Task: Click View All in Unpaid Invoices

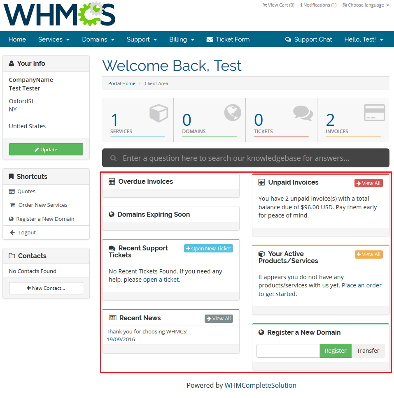Action: (368, 183)
